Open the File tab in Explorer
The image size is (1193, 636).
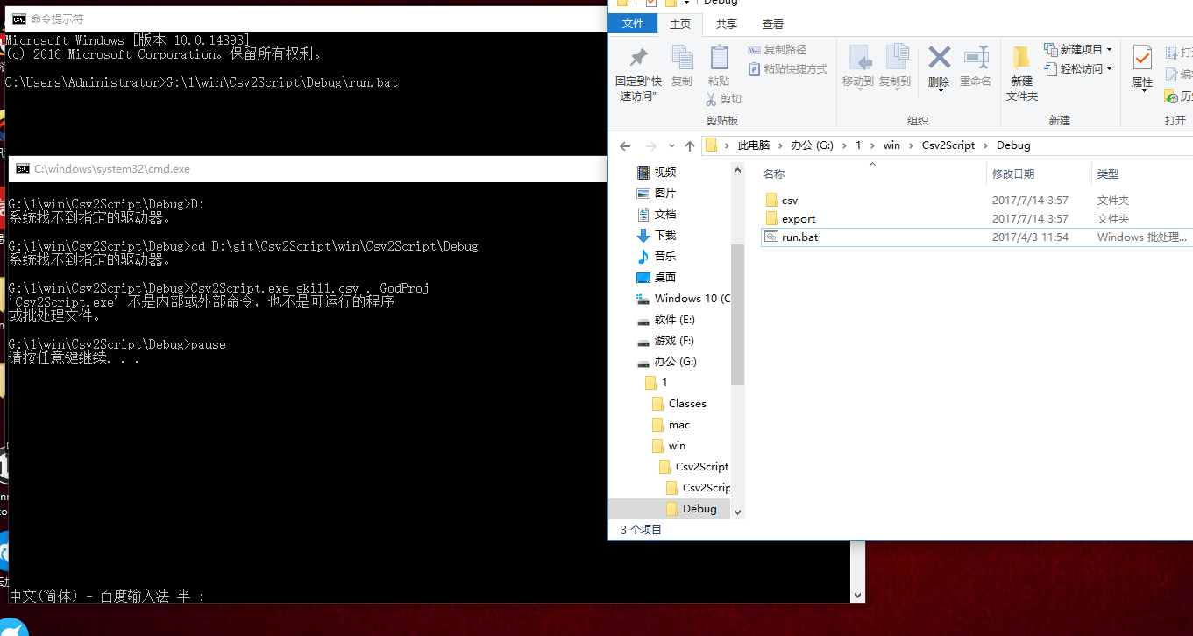coord(633,24)
